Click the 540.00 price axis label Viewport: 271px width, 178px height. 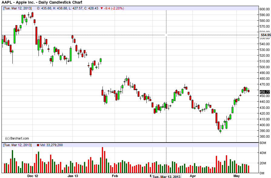click(265, 44)
